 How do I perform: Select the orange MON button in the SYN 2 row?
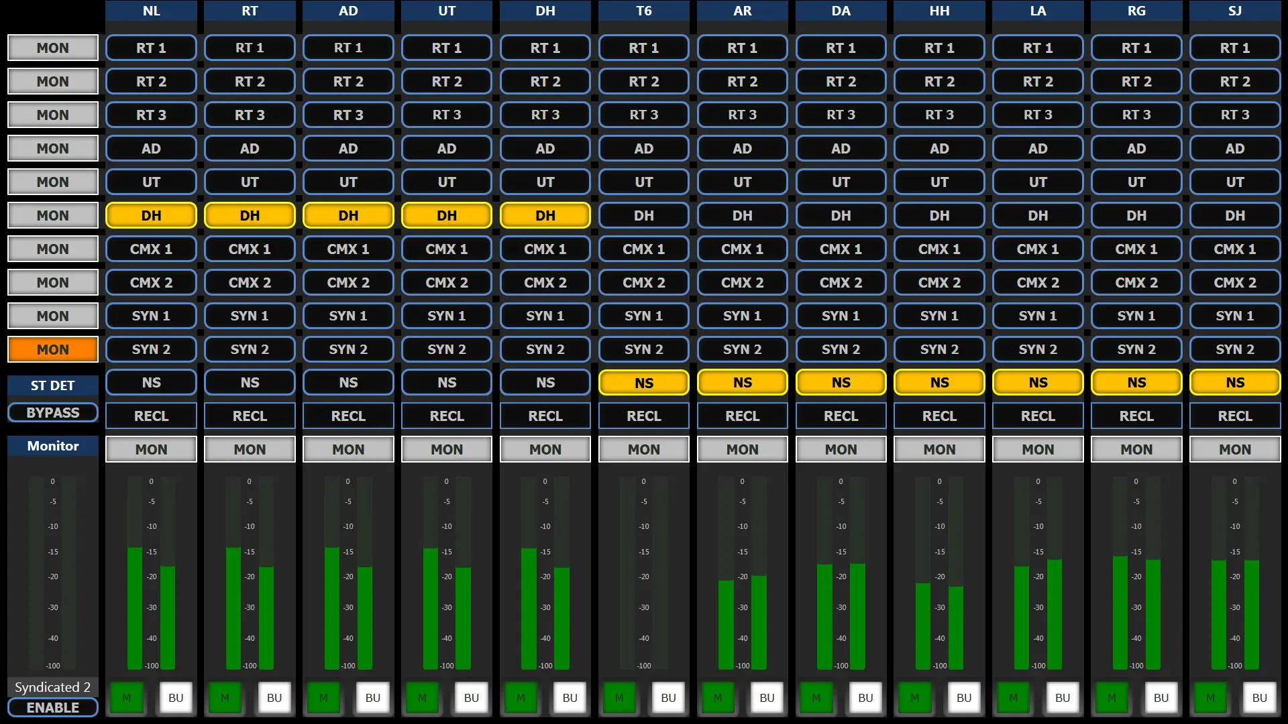(x=53, y=349)
